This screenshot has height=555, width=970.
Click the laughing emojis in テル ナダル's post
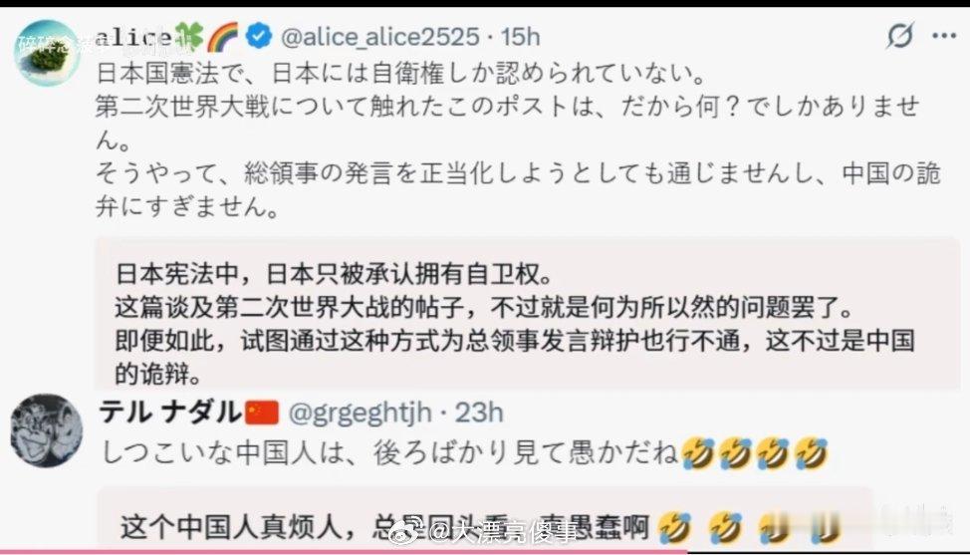click(754, 453)
